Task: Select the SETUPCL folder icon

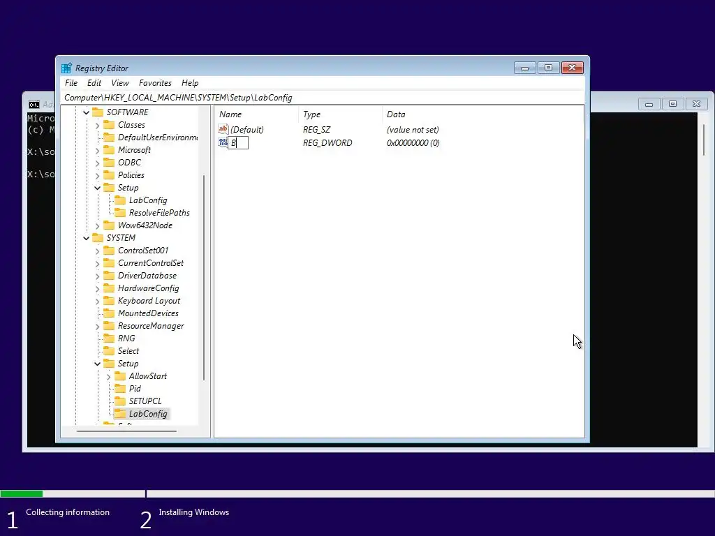Action: [120, 401]
